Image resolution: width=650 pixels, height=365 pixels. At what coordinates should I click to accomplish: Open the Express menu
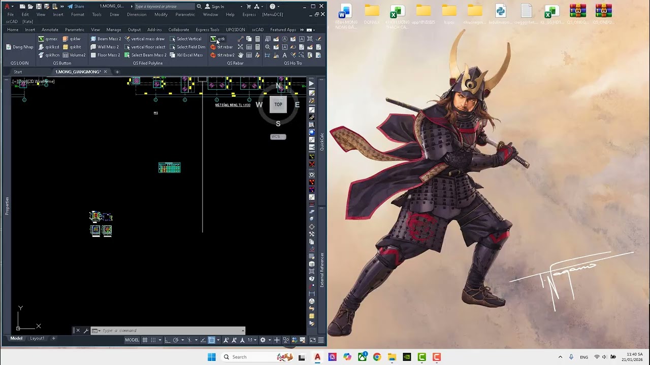[249, 15]
